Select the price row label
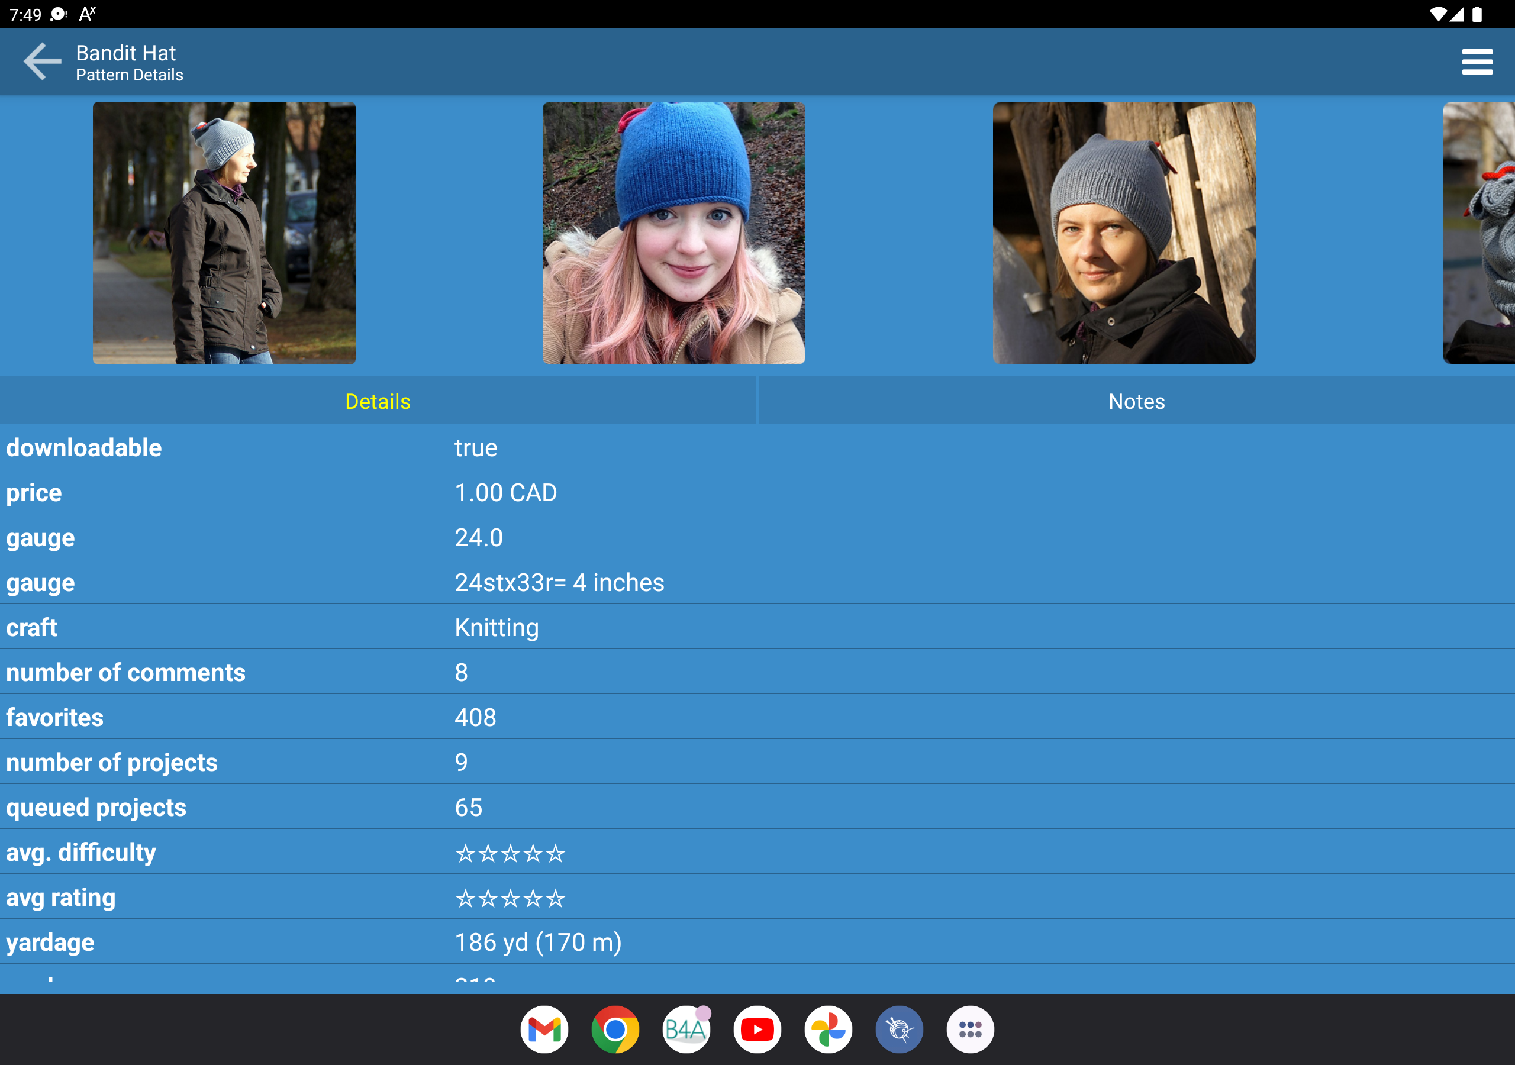The height and width of the screenshot is (1065, 1515). point(34,493)
